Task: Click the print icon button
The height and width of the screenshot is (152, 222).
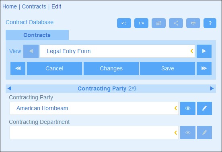Action: click(193, 23)
